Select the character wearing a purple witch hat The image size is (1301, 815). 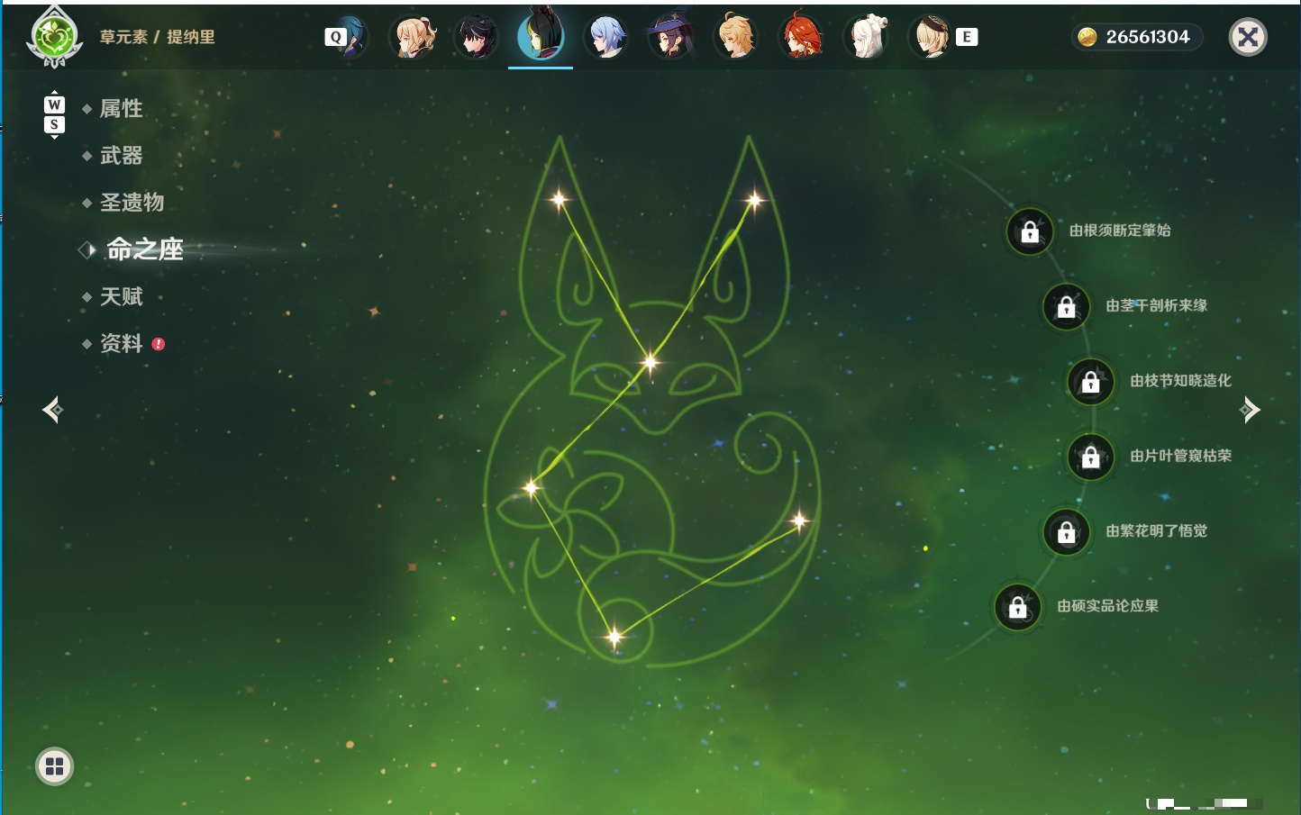click(x=670, y=37)
